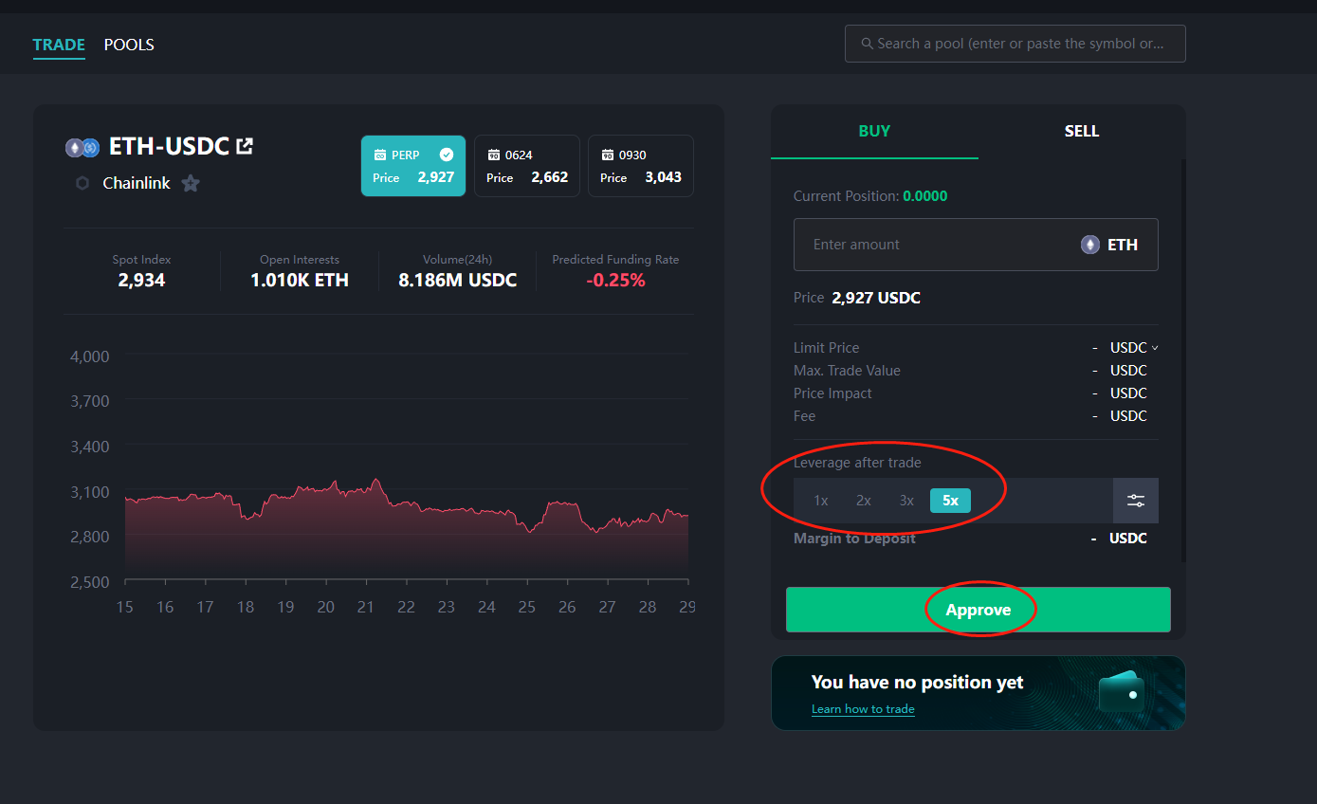
Task: Click the ETH coin icon in amount field
Action: [x=1090, y=245]
